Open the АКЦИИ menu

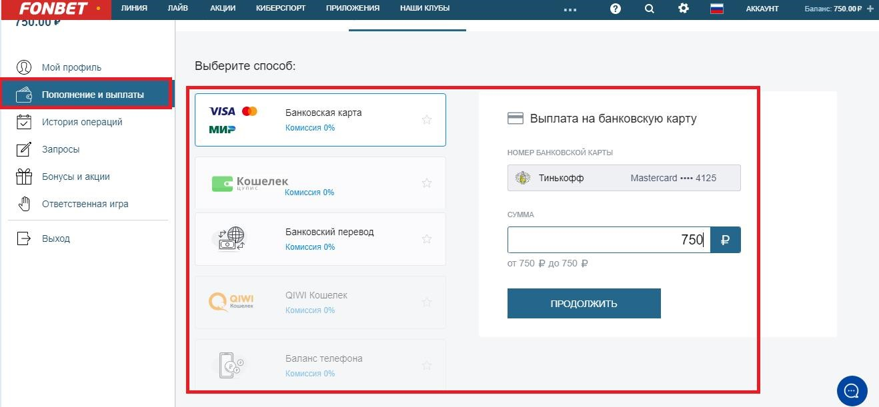tap(222, 9)
